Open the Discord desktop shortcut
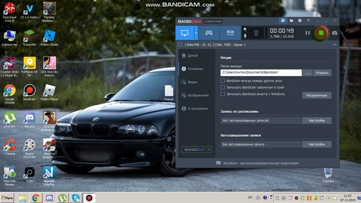361x203 pixels. pos(29,120)
